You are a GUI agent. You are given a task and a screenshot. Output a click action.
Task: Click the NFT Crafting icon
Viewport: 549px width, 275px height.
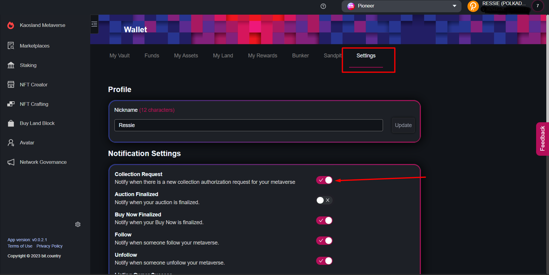[x=11, y=104]
